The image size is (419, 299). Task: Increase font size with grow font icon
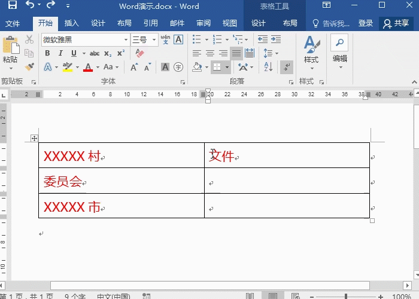click(x=134, y=67)
